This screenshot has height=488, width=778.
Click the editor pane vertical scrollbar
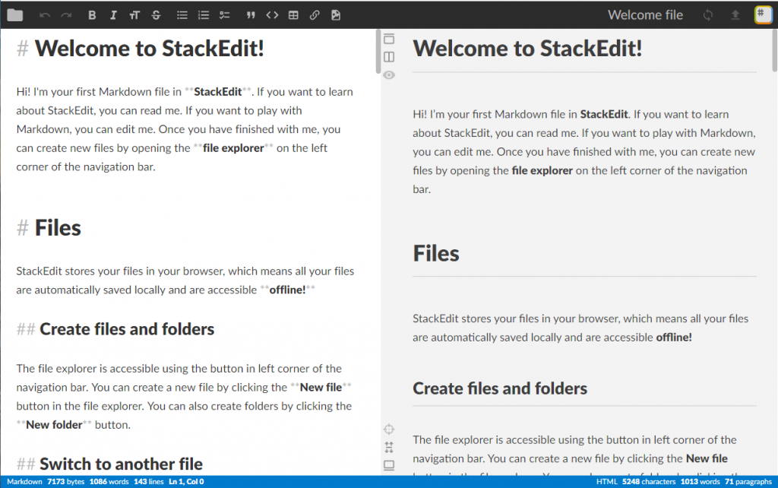click(378, 52)
